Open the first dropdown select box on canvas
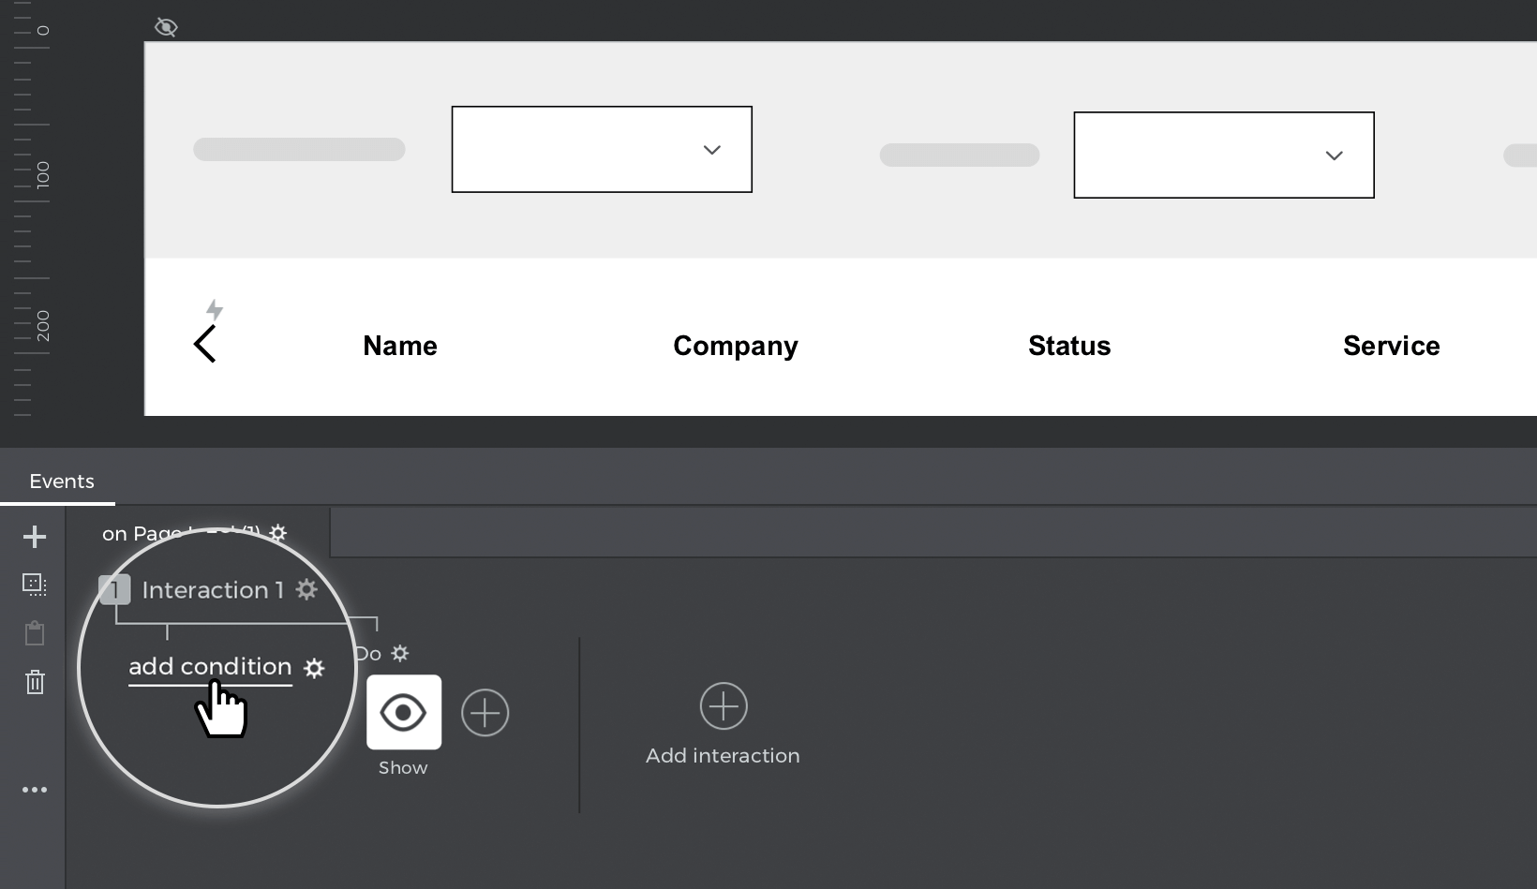 tap(602, 149)
